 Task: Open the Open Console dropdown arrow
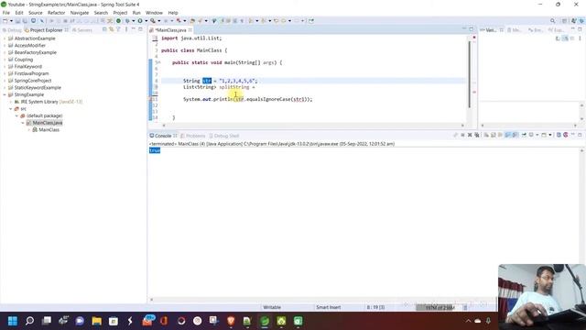[x=550, y=135]
